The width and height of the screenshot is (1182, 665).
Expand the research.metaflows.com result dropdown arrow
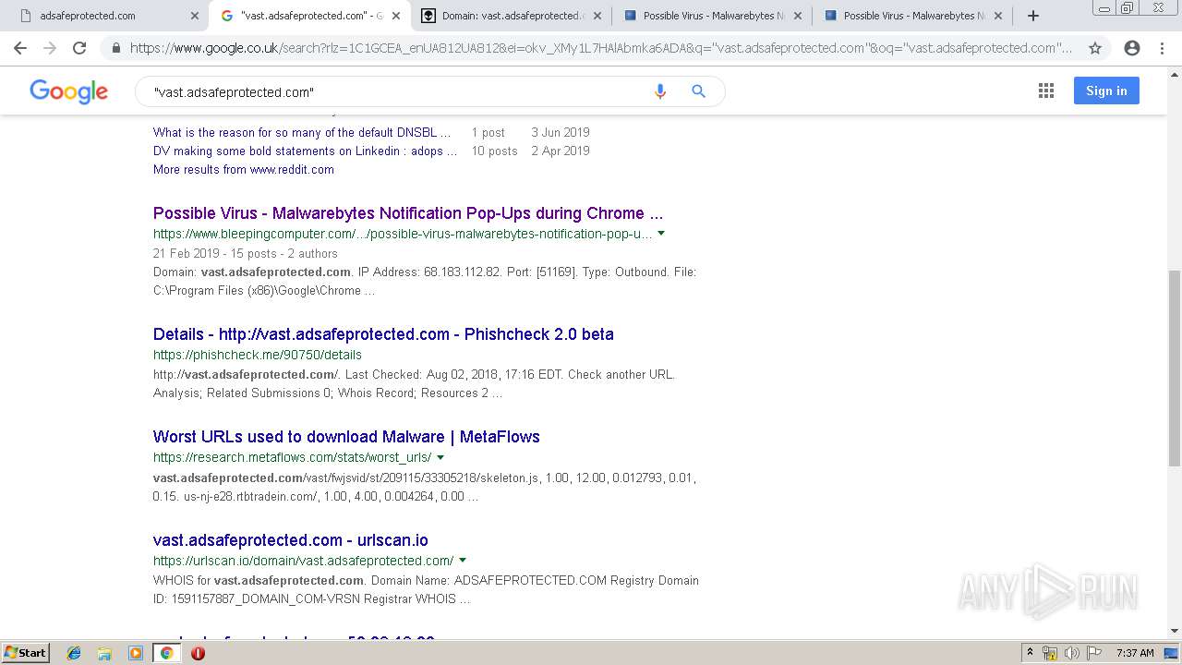[440, 457]
